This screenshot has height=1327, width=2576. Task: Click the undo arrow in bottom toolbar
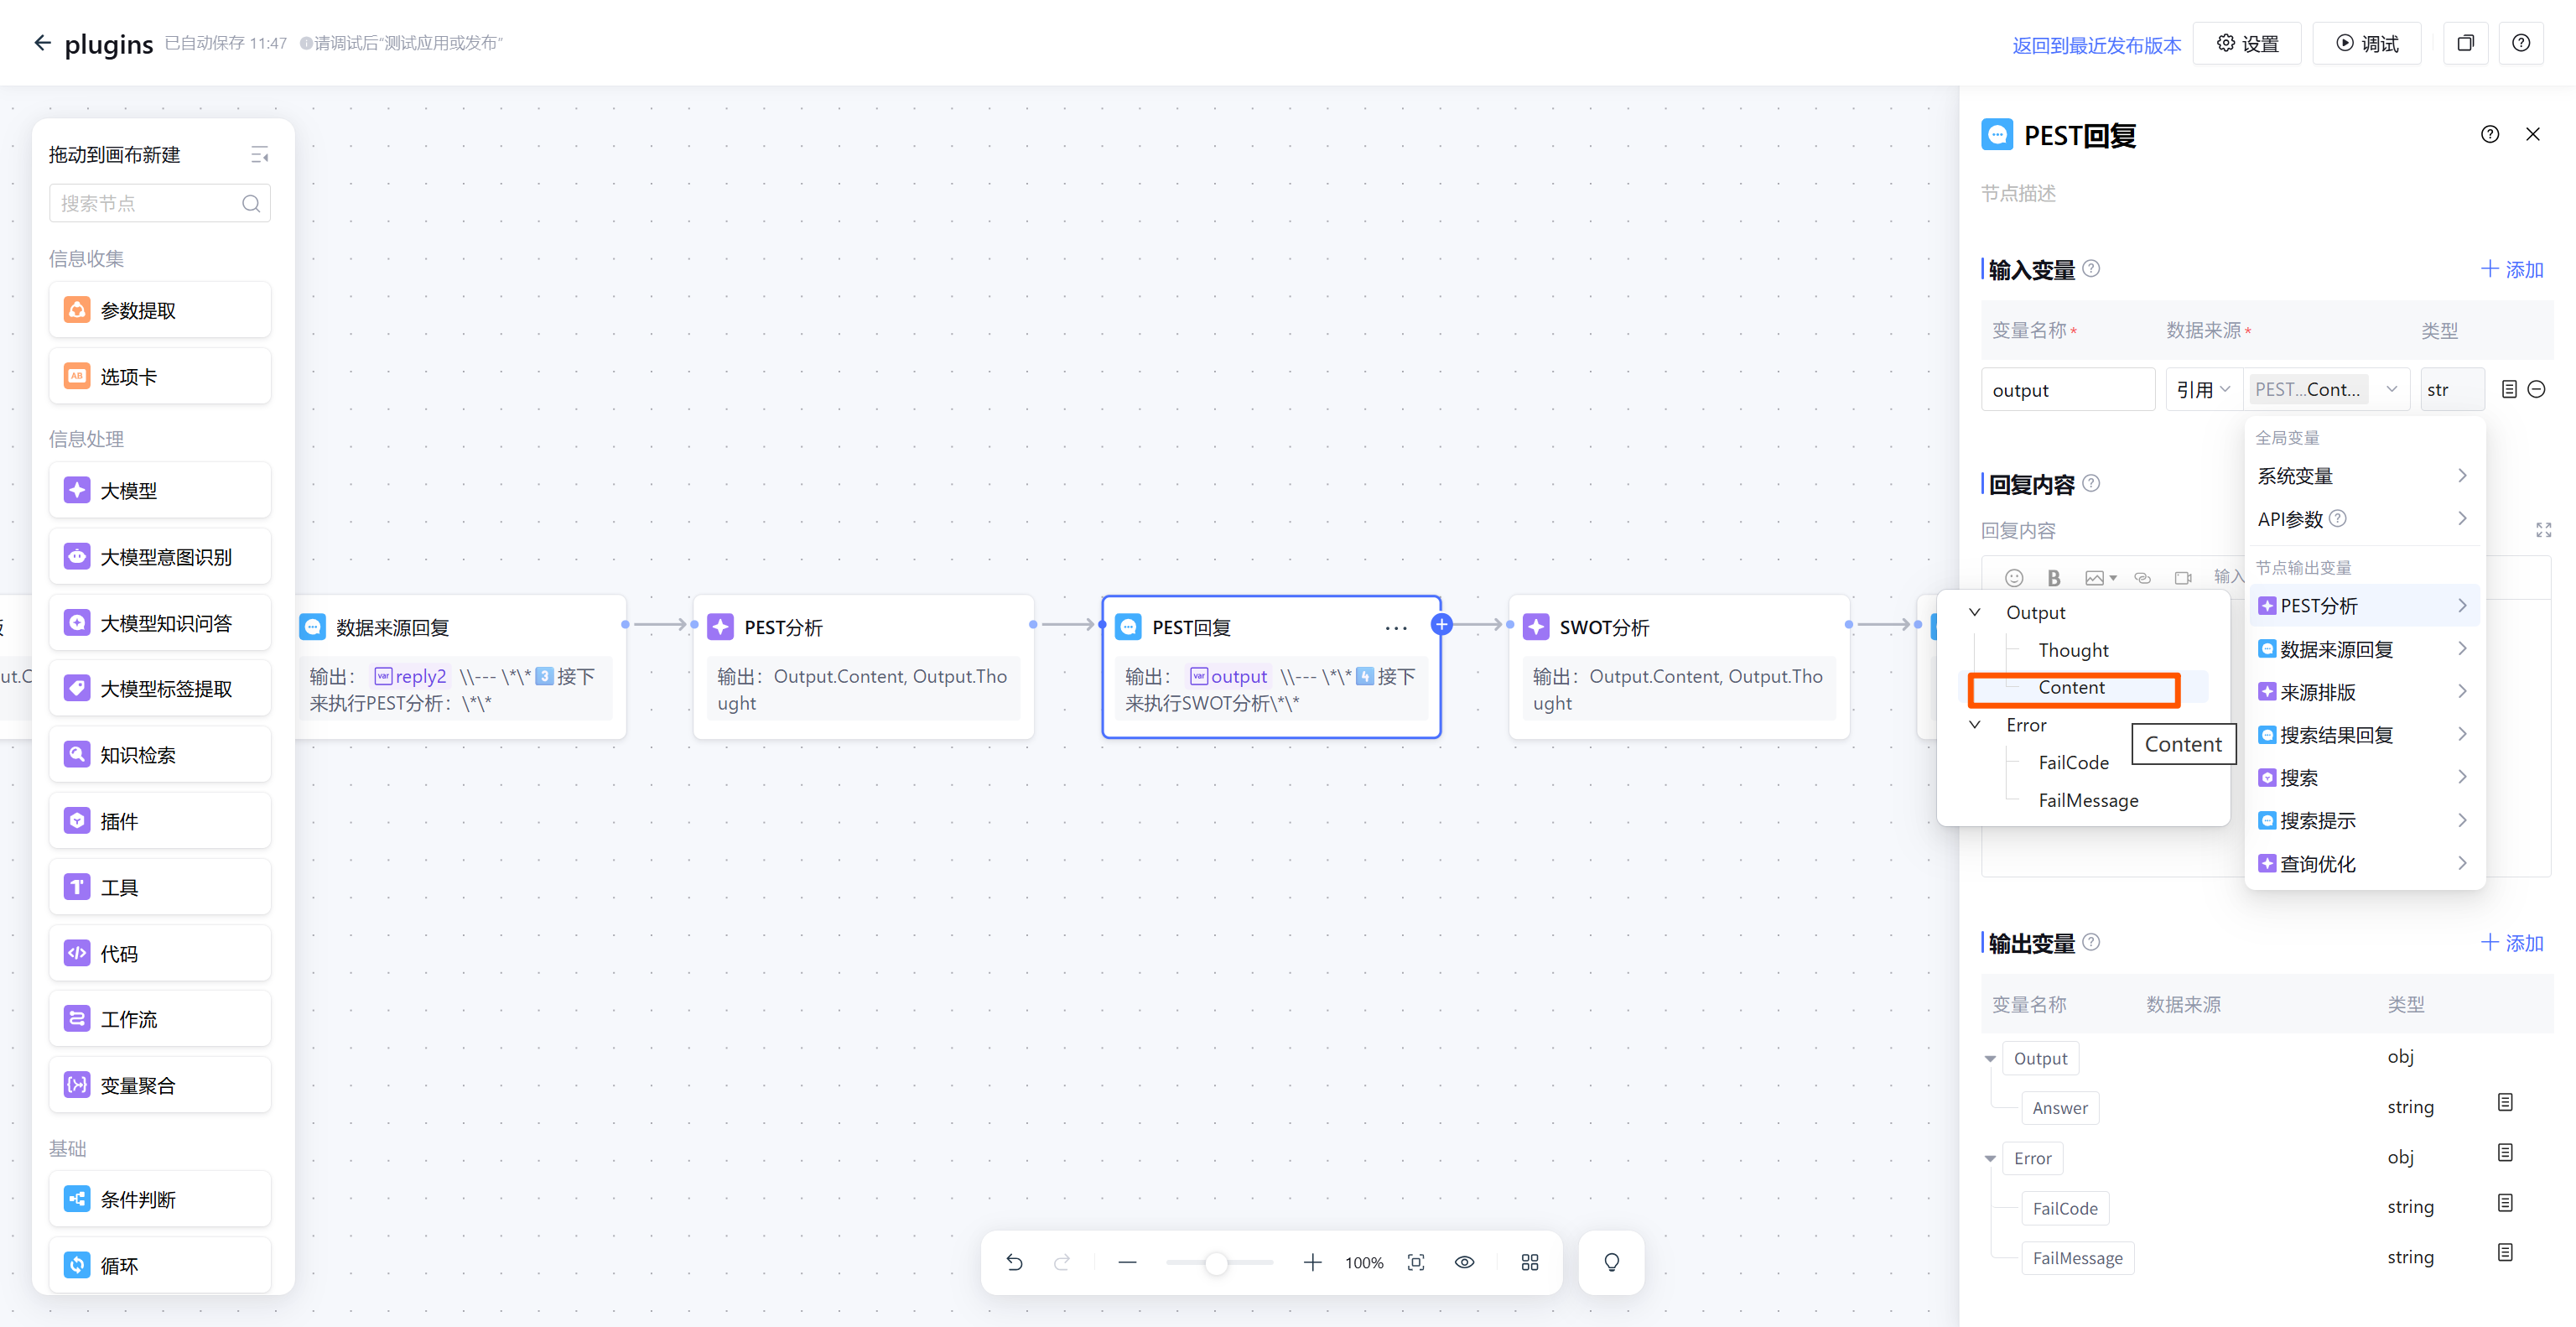coord(1014,1262)
